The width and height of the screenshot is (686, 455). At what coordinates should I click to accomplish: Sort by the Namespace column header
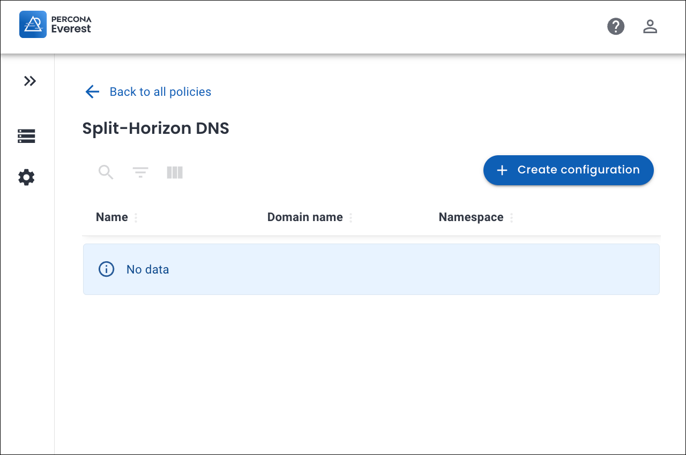click(x=471, y=217)
